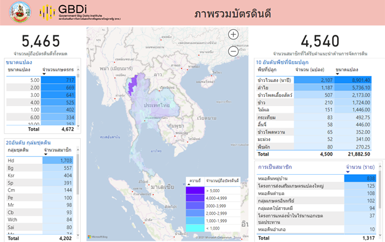Zoom in on the map with plus button
The image size is (385, 242).
click(x=233, y=34)
